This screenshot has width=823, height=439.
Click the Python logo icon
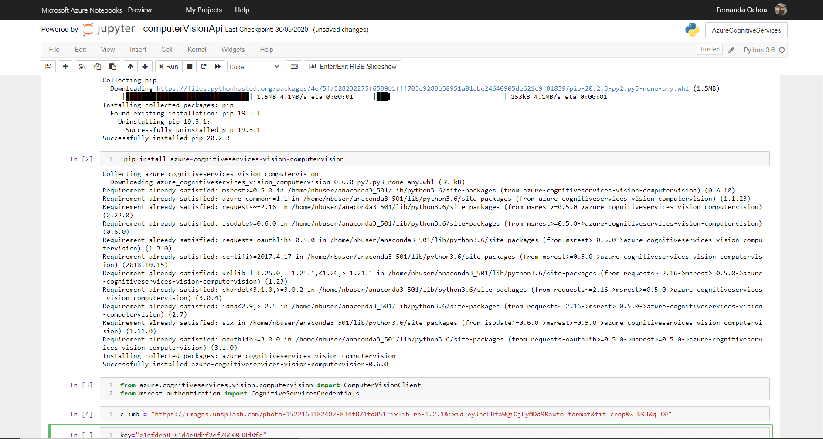coord(692,30)
